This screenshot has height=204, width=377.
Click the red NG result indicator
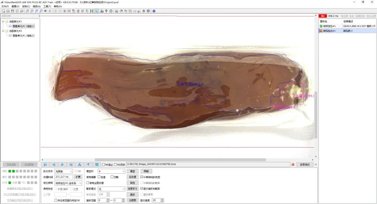click(x=323, y=16)
